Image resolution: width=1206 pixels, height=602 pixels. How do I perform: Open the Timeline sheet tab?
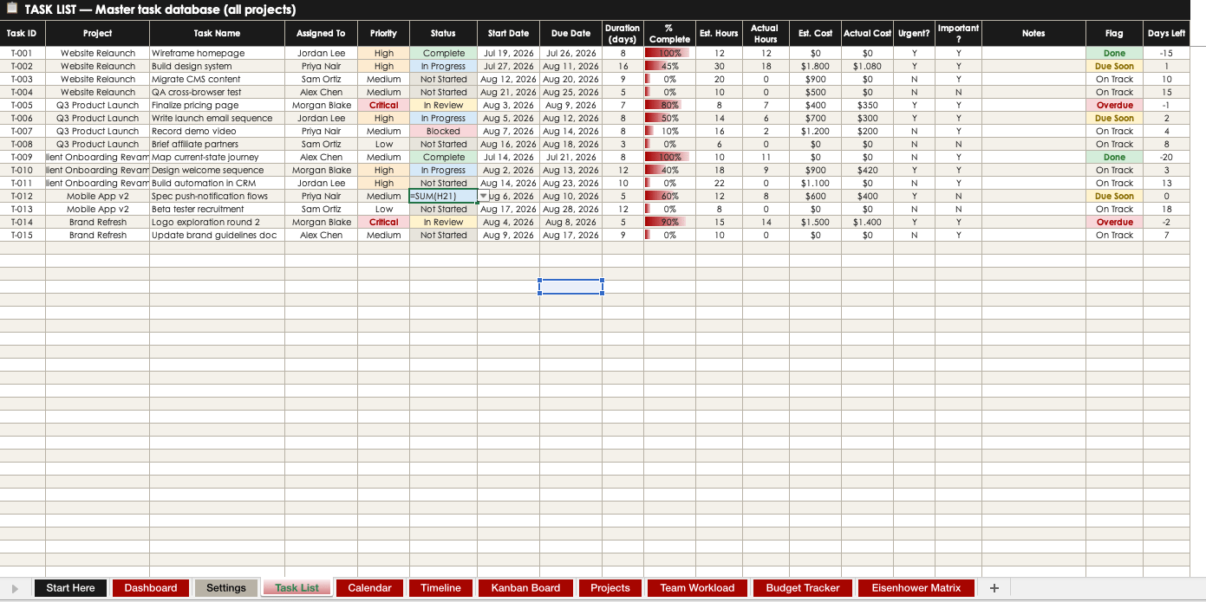point(440,588)
